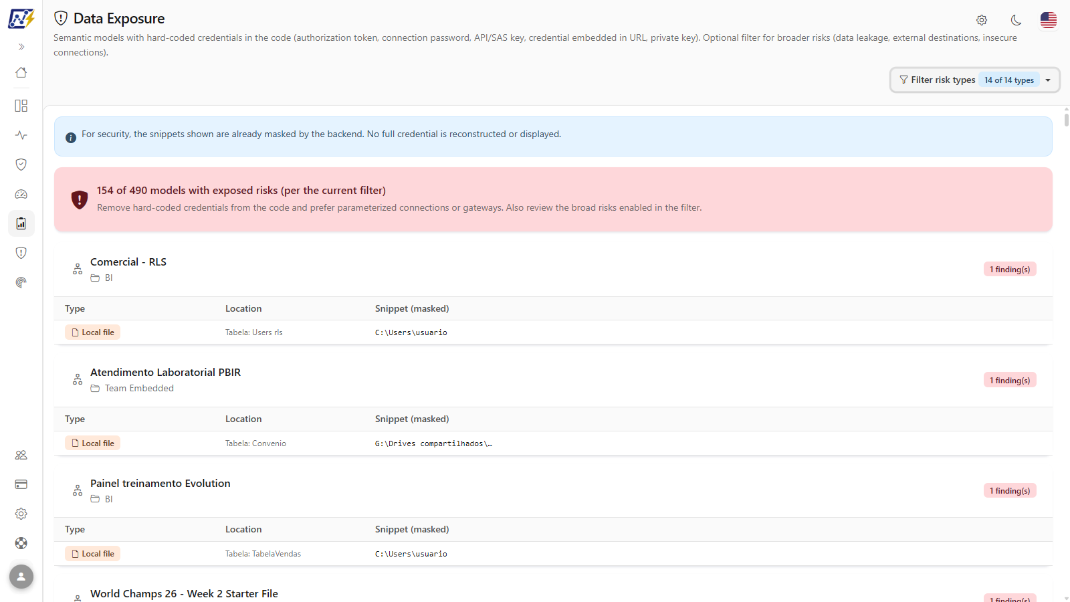The width and height of the screenshot is (1070, 602).
Task: Open the users group icon in the sidebar
Action: 21,455
